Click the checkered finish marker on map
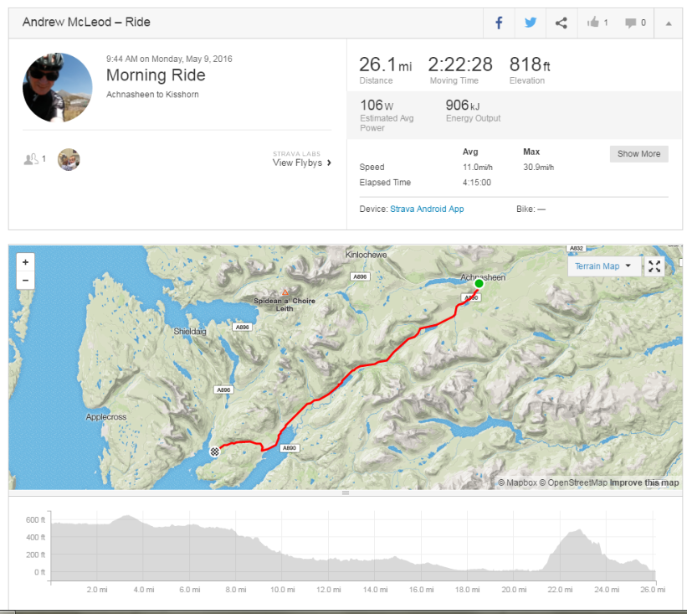687x614 pixels. (x=214, y=451)
